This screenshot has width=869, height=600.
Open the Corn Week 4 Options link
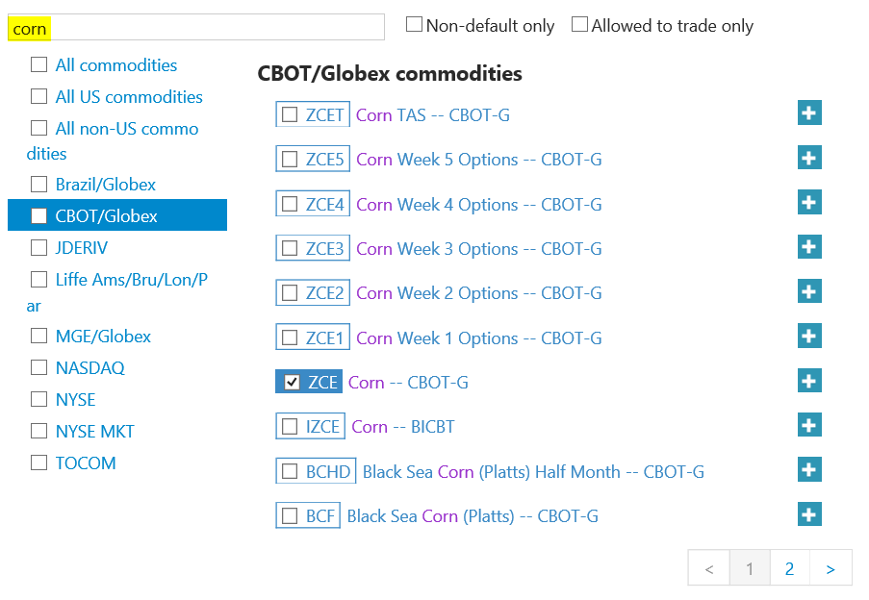(x=479, y=204)
